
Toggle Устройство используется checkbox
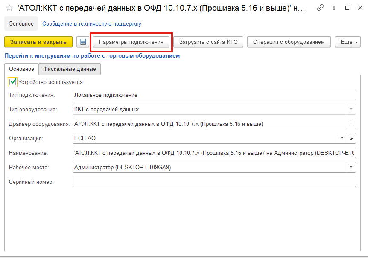pyautogui.click(x=12, y=82)
